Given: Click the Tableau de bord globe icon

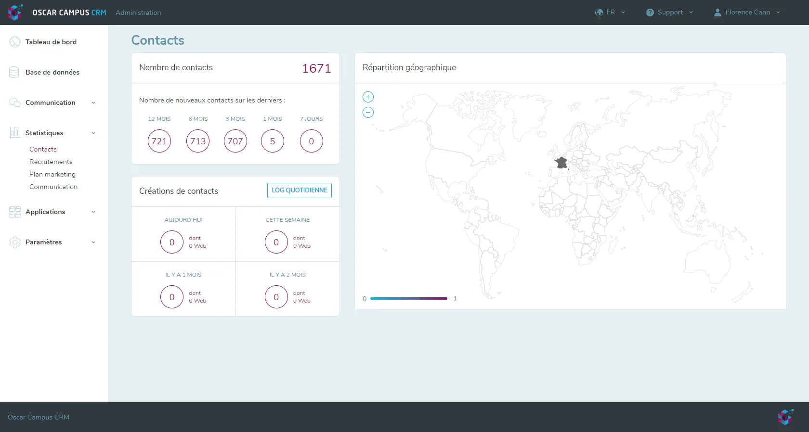Looking at the screenshot, I should click(15, 42).
